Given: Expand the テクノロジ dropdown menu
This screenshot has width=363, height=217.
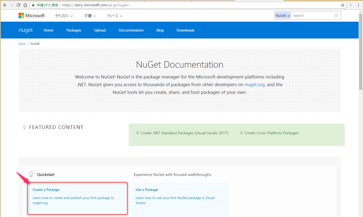Looking at the screenshot, I should [64, 16].
